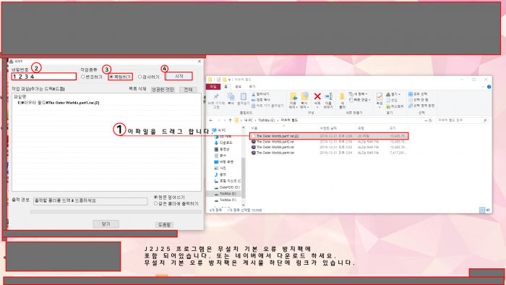Click Edit (편집) in the open group

pos(392,101)
